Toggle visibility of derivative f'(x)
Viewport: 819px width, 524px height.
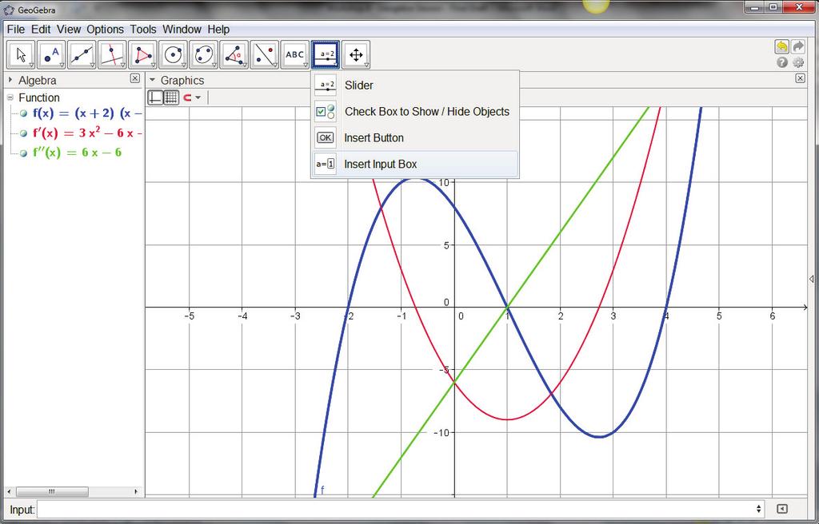coord(23,133)
